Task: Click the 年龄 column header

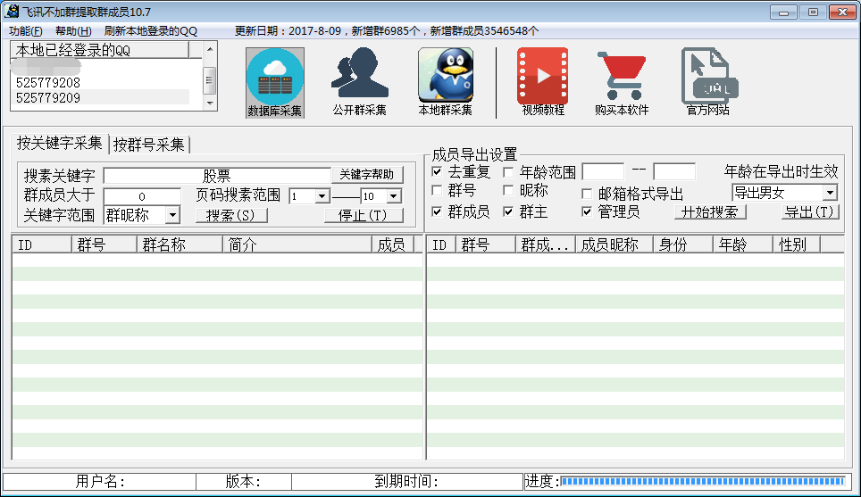Action: pos(743,244)
